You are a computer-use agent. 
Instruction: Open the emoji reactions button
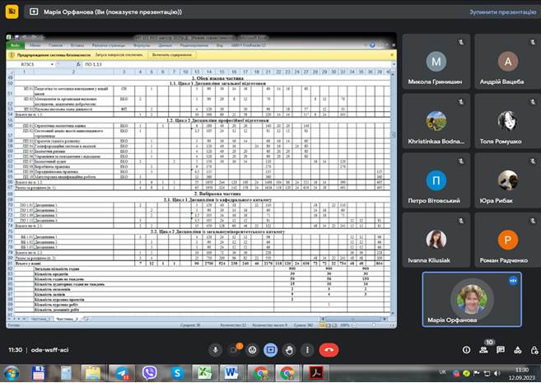(252, 349)
